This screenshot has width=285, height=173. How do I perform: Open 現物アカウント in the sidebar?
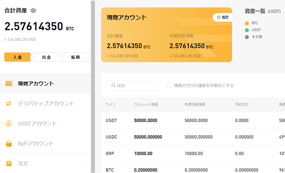point(45,84)
